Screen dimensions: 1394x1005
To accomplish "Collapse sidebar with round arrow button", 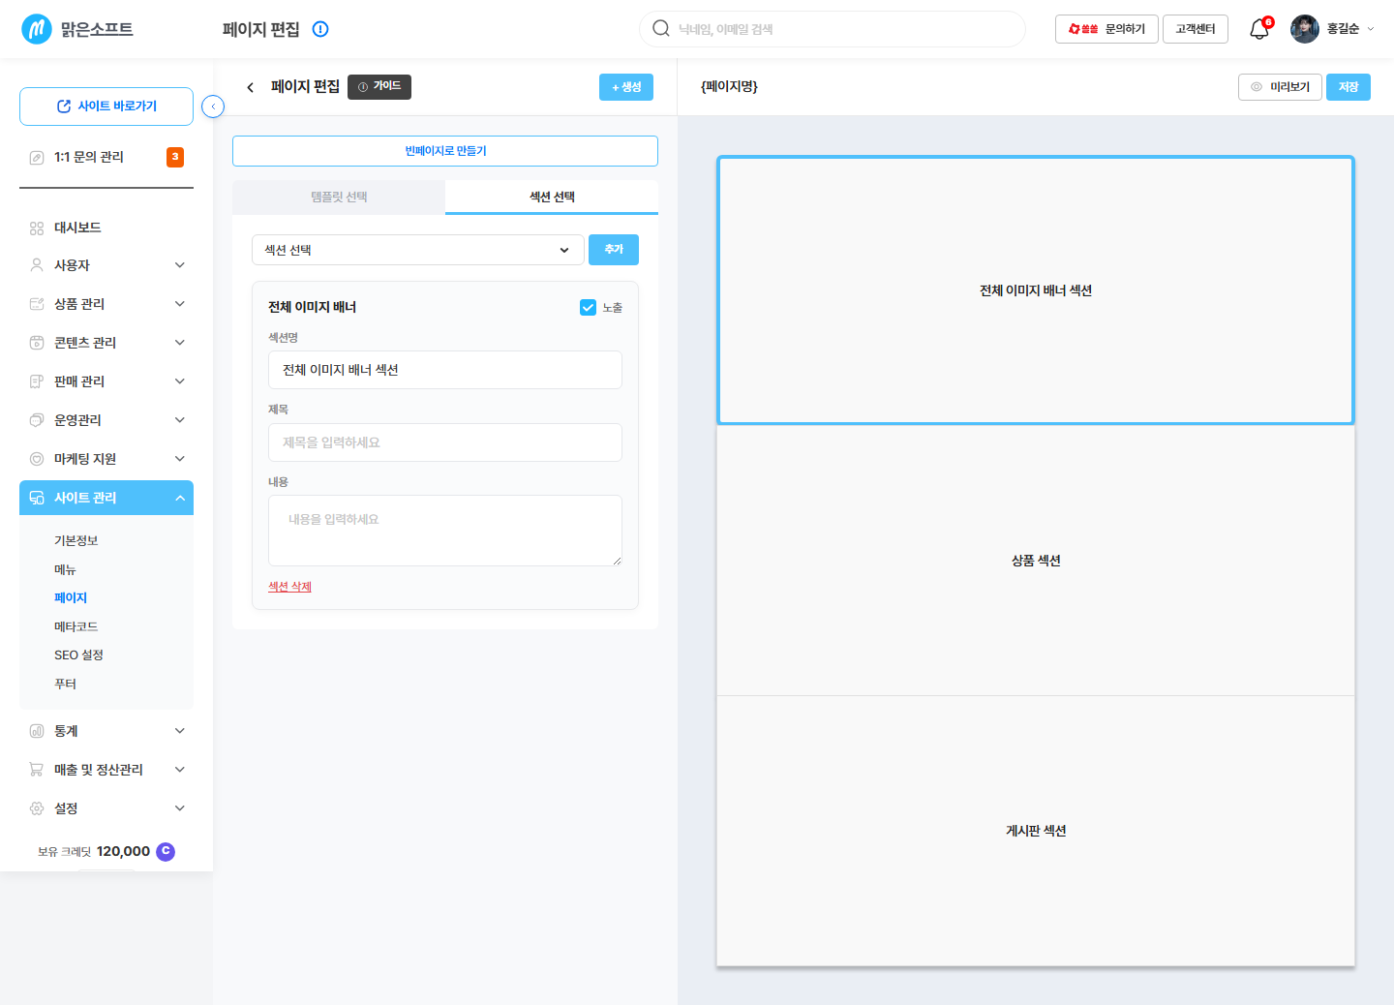I will 213,107.
